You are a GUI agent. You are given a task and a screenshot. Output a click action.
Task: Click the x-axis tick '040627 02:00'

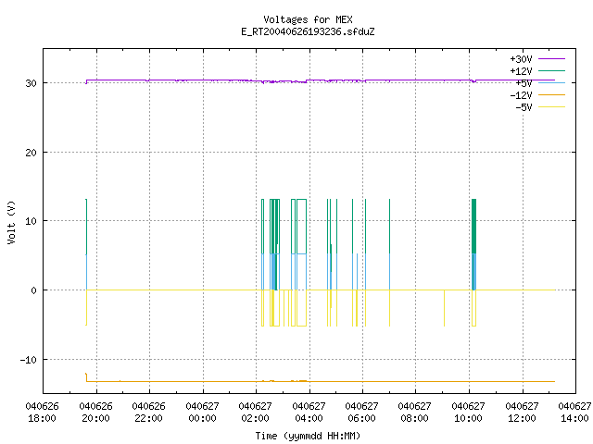256,413
